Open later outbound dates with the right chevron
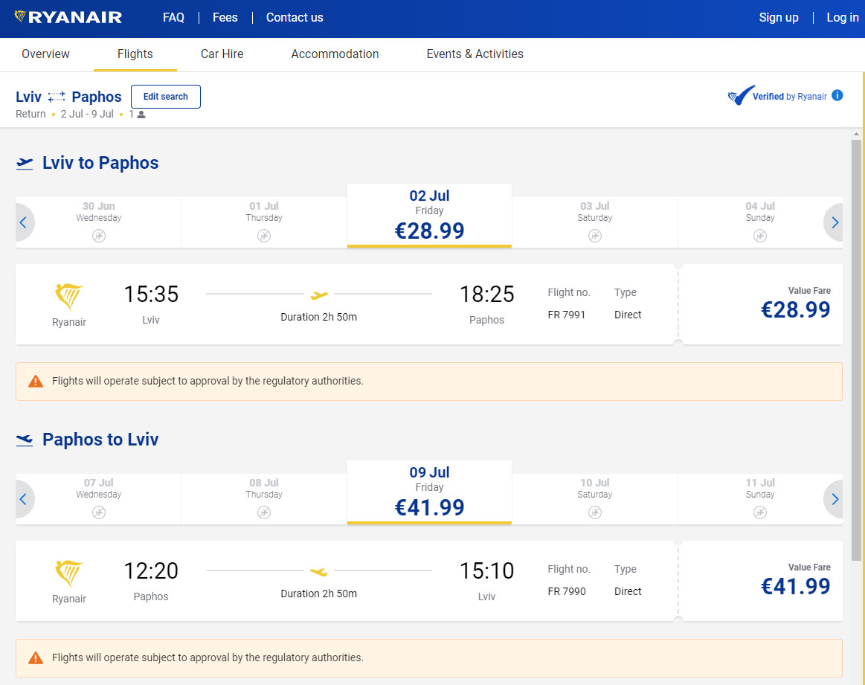 835,222
